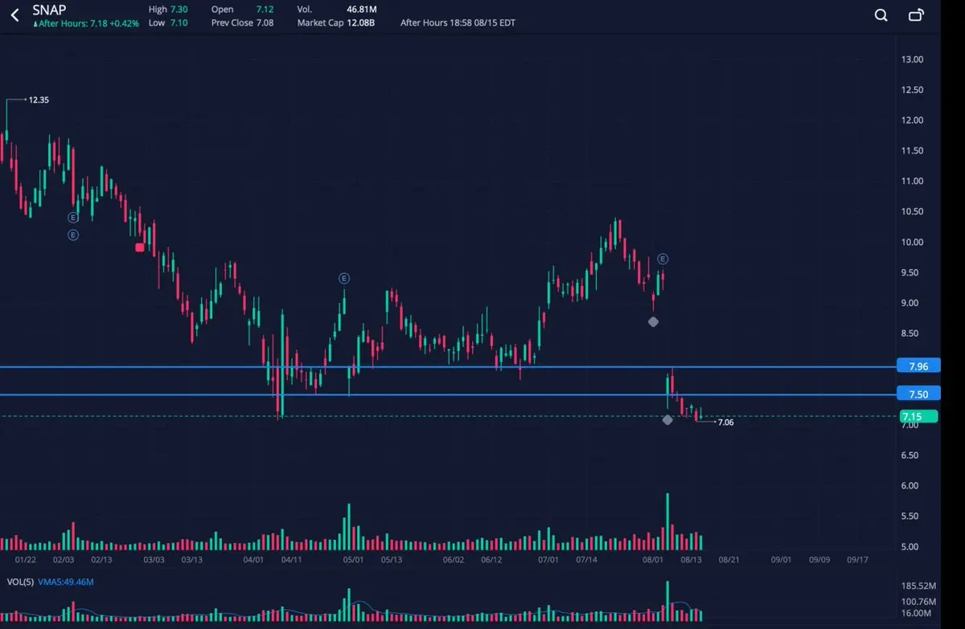Tap the 04/01 date label
The width and height of the screenshot is (965, 629).
[254, 559]
